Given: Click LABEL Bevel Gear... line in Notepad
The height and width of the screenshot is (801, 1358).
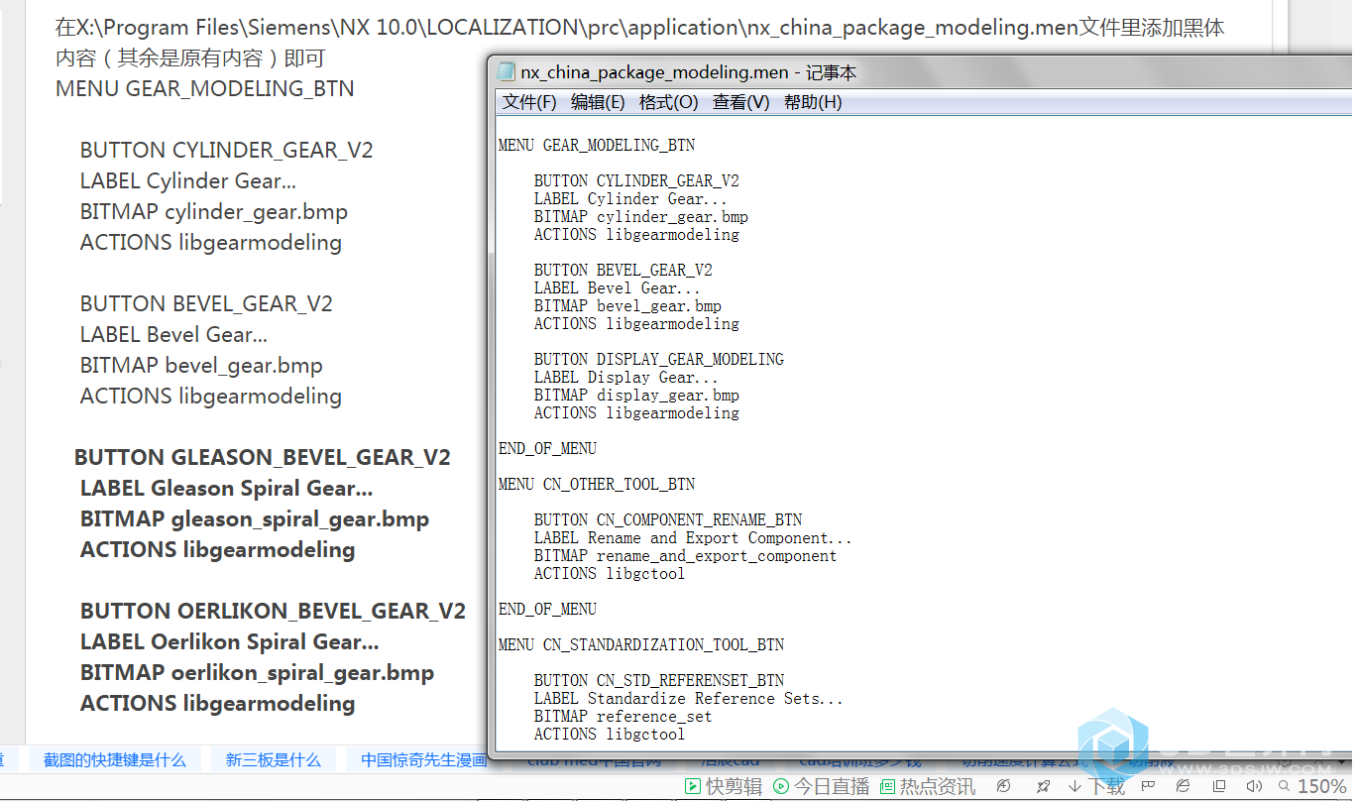Looking at the screenshot, I should click(x=618, y=287).
